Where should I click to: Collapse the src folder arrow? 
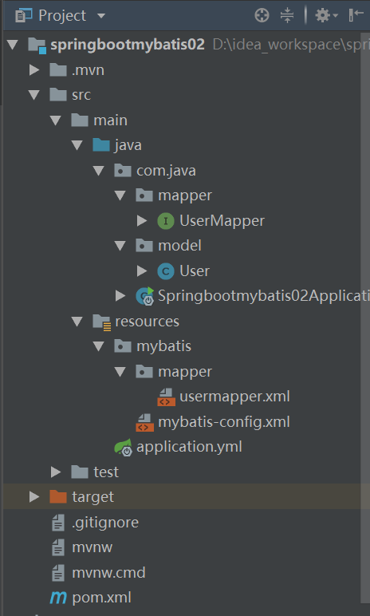(34, 95)
